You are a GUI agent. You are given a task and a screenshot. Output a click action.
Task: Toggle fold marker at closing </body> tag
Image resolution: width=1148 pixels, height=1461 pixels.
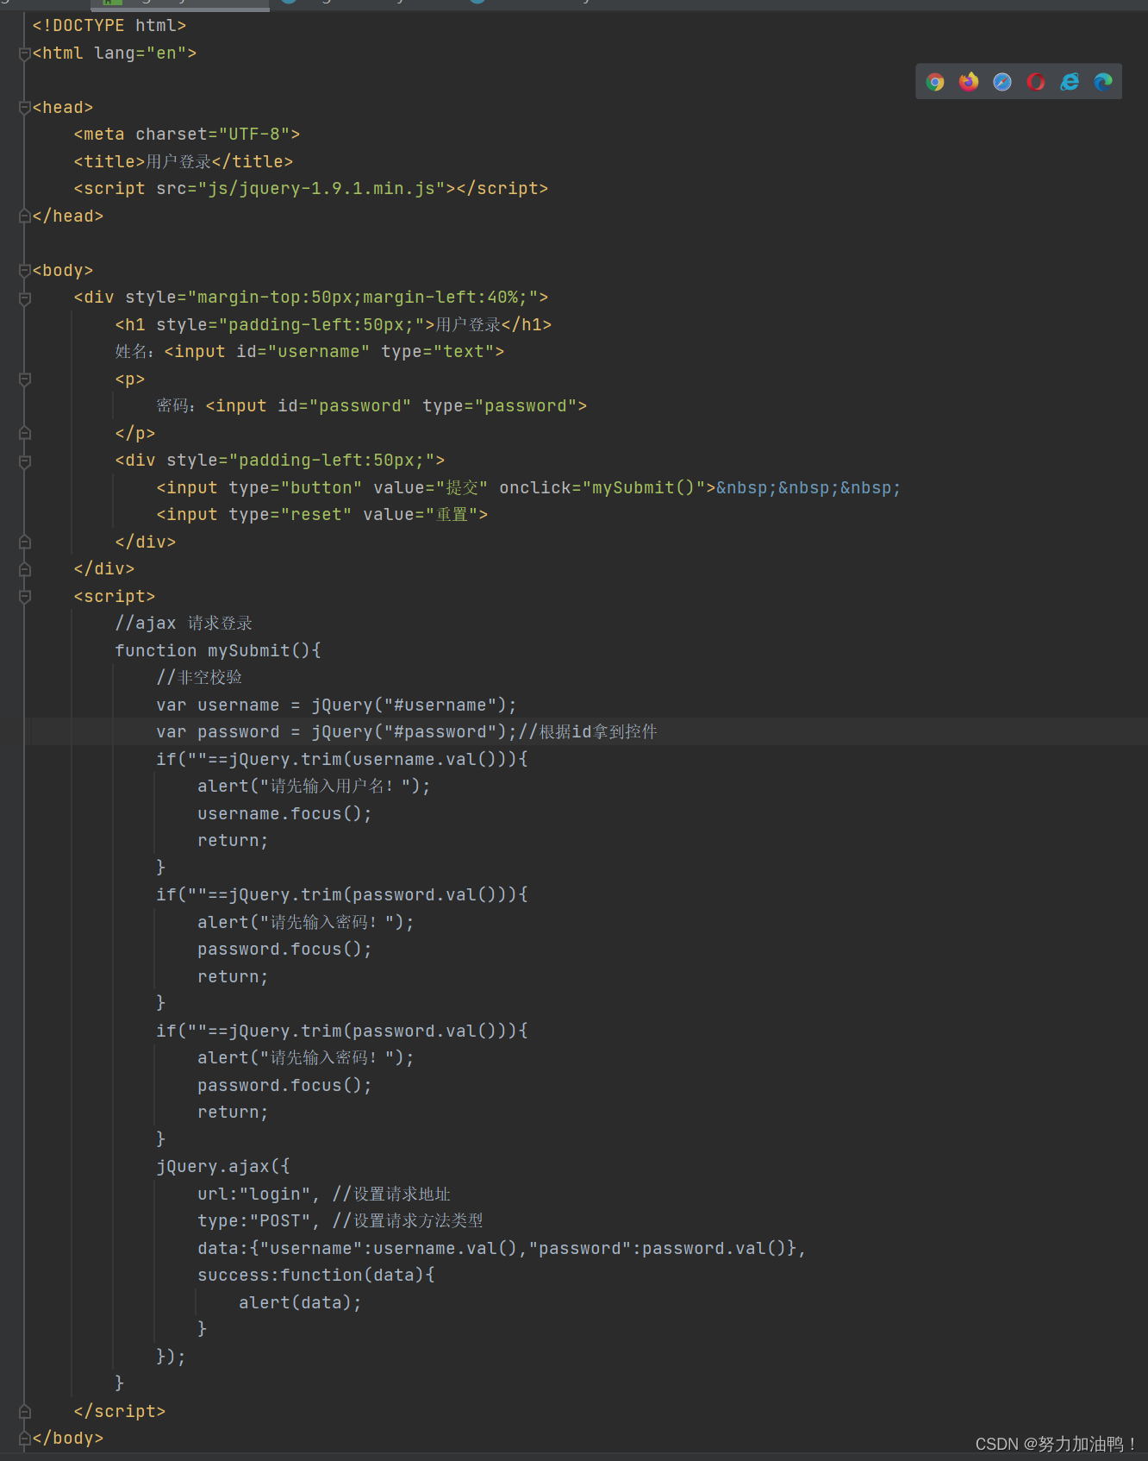coord(25,1439)
